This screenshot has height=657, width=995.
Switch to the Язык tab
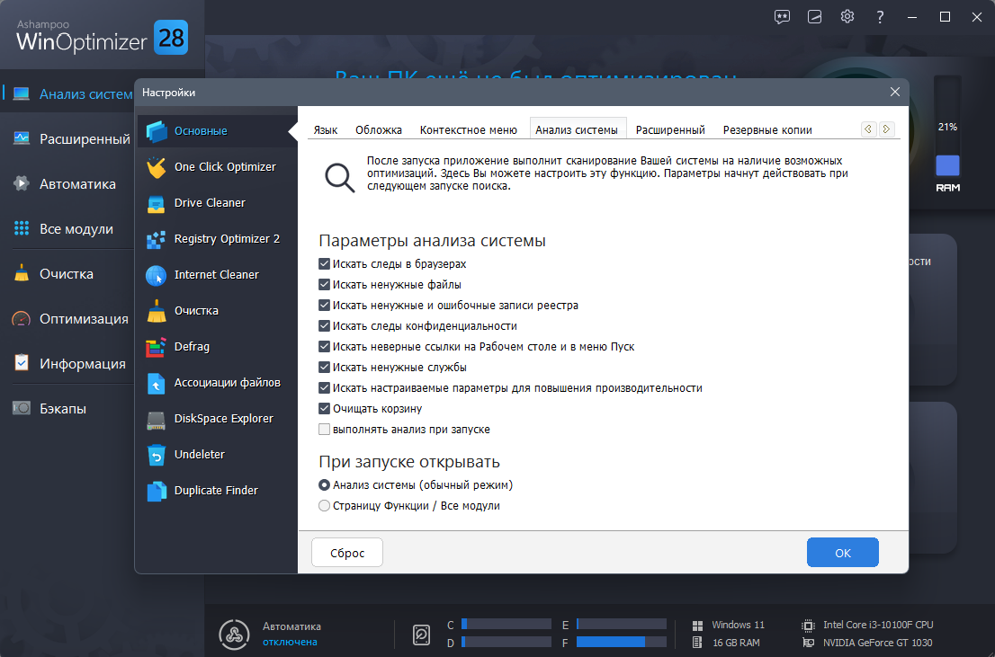pos(326,130)
